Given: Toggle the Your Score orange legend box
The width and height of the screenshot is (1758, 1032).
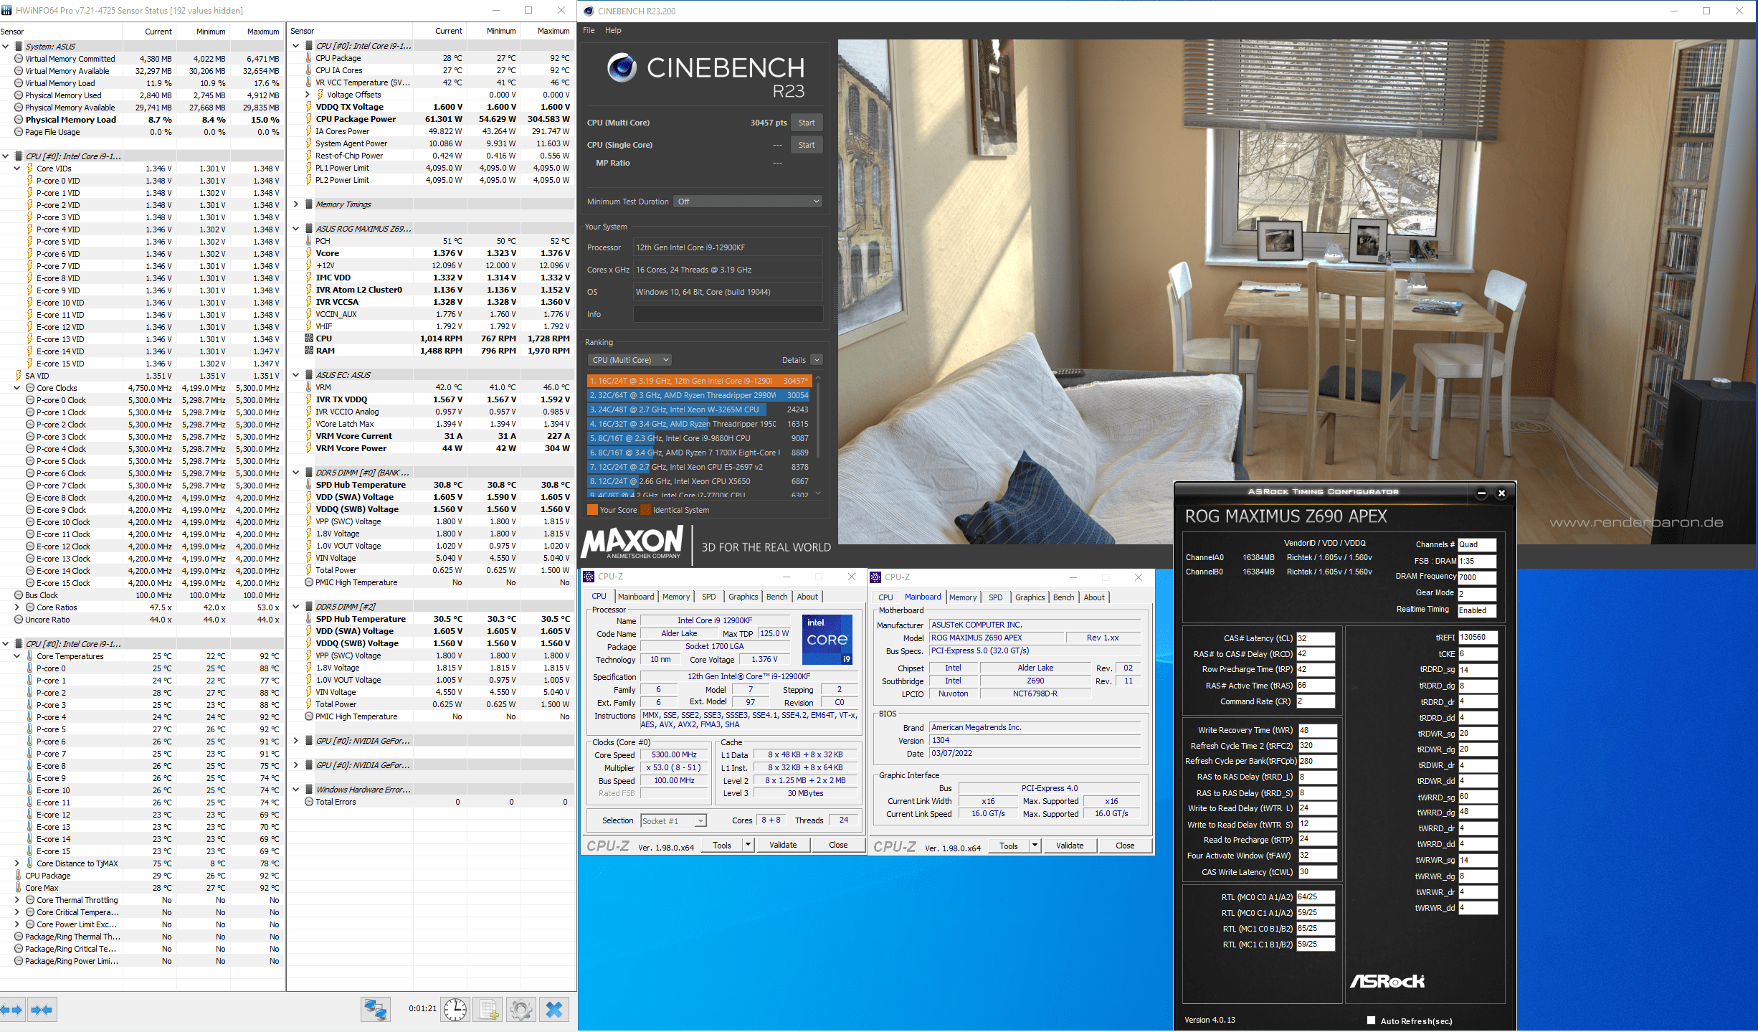Looking at the screenshot, I should [x=592, y=510].
